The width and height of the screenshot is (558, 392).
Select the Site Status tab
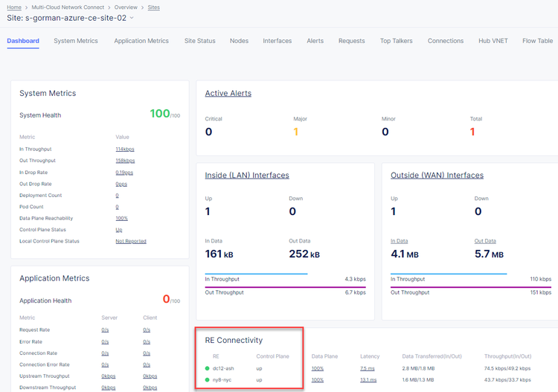[x=200, y=41]
